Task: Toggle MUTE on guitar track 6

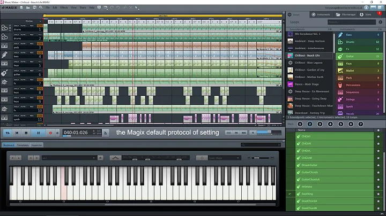Action: coord(23,71)
